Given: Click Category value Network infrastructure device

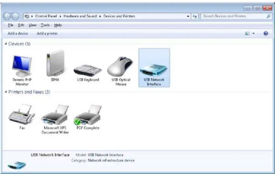Looking at the screenshot, I should [111, 160].
